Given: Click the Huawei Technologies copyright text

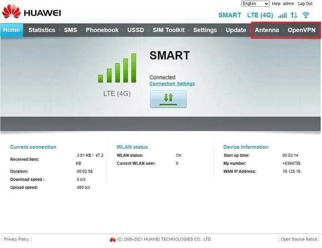Looking at the screenshot, I should pyautogui.click(x=164, y=239).
